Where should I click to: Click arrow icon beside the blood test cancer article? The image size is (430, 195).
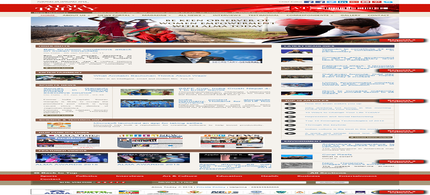(x=290, y=134)
